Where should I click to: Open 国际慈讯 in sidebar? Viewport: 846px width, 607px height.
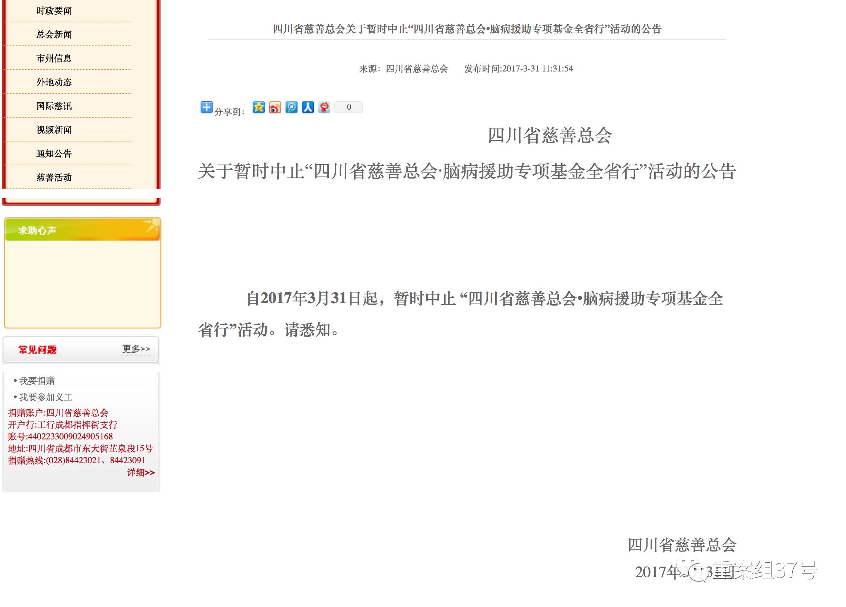(54, 107)
